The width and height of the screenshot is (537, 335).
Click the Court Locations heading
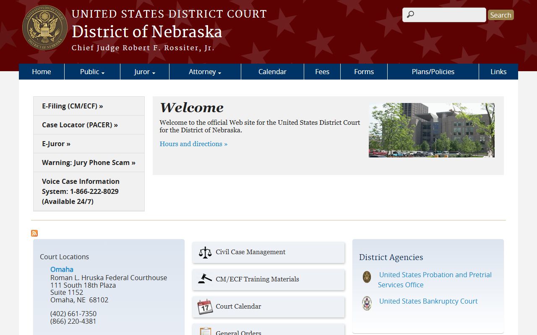64,257
